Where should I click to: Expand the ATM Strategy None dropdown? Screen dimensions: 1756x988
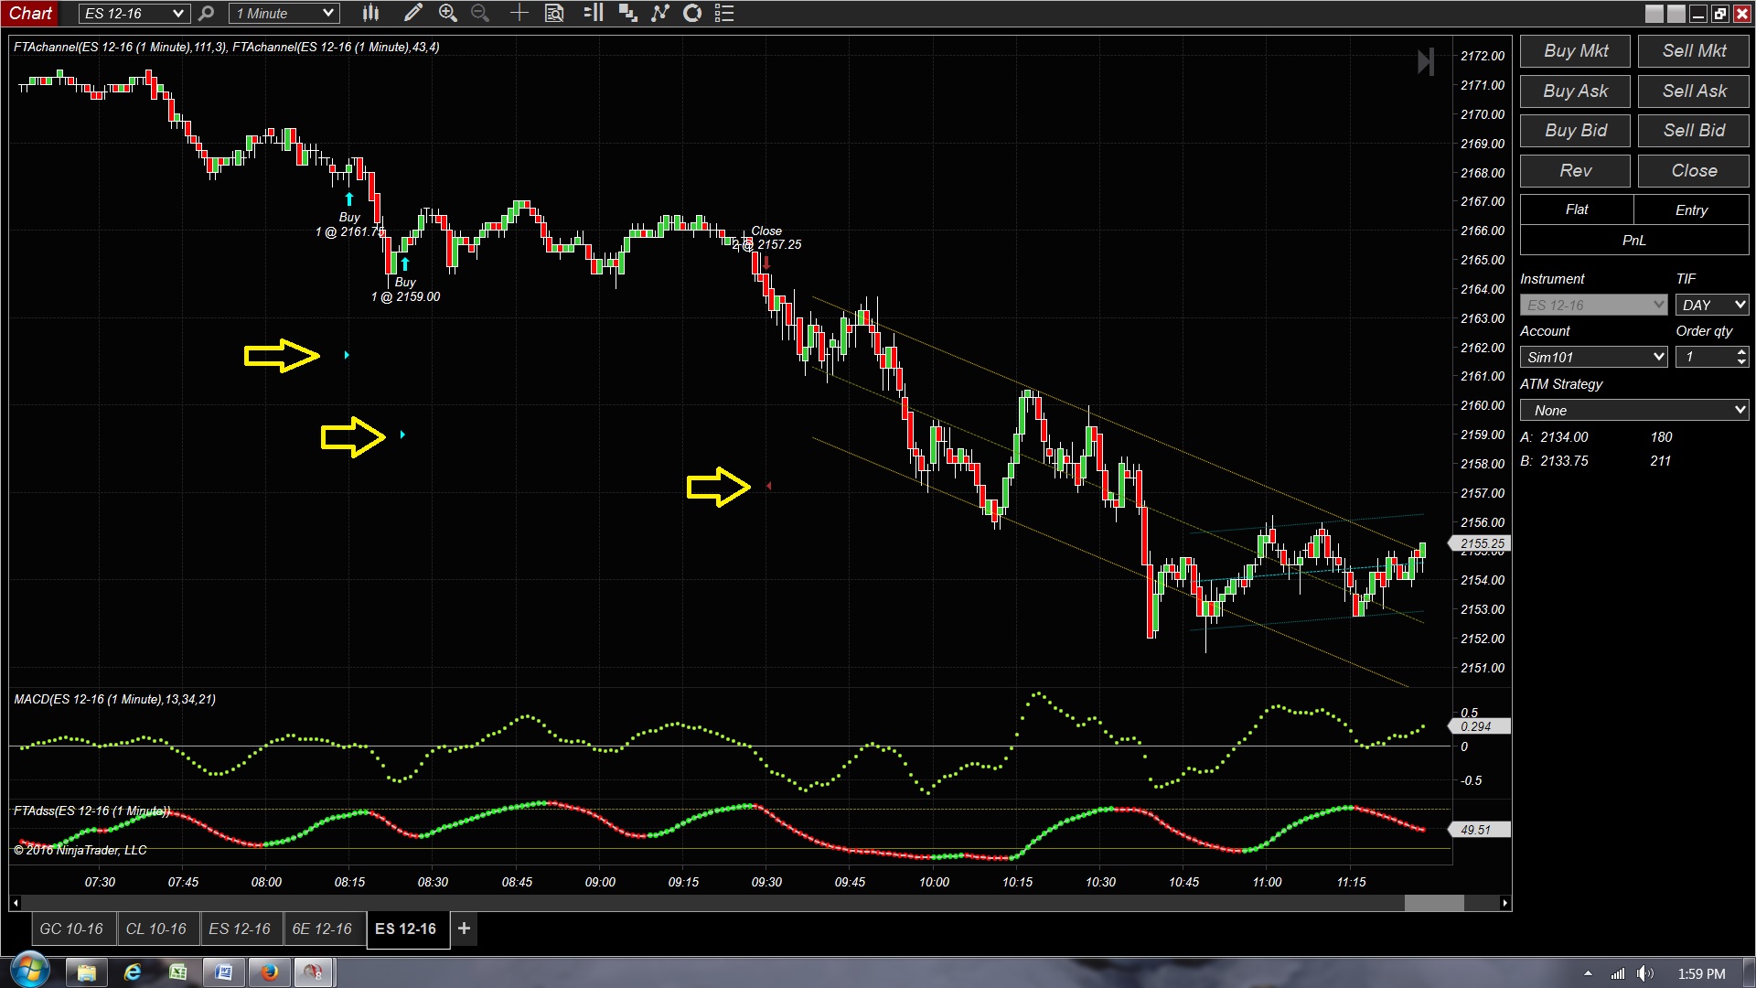point(1739,411)
